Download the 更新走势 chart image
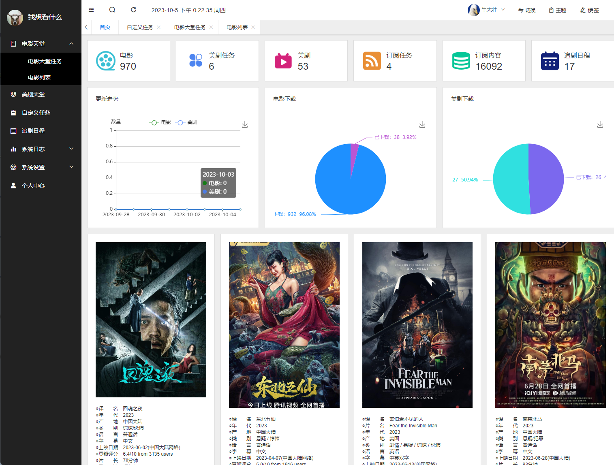 (245, 125)
